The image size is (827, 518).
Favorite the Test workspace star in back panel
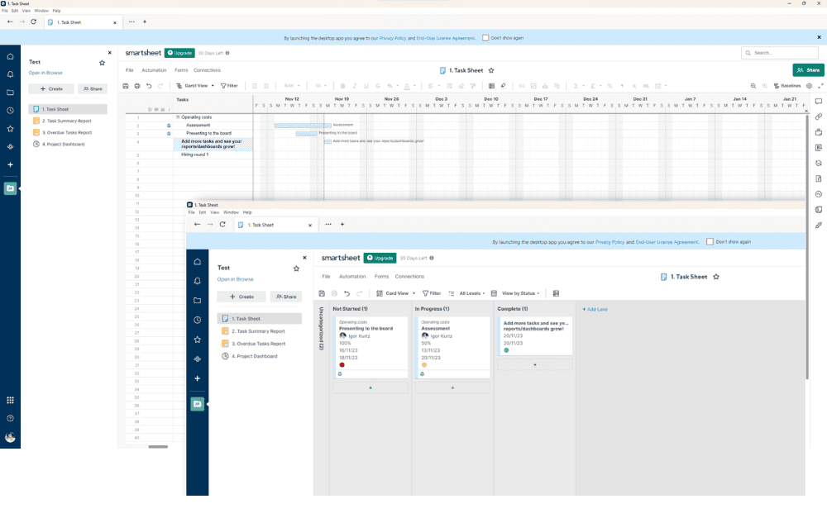click(x=102, y=63)
